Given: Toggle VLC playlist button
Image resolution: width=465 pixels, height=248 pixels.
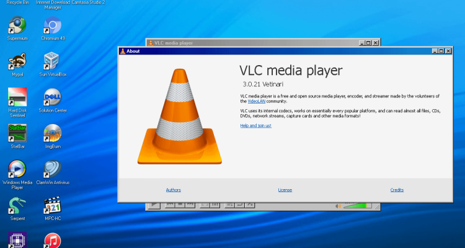Looking at the screenshot, I should point(229,205).
